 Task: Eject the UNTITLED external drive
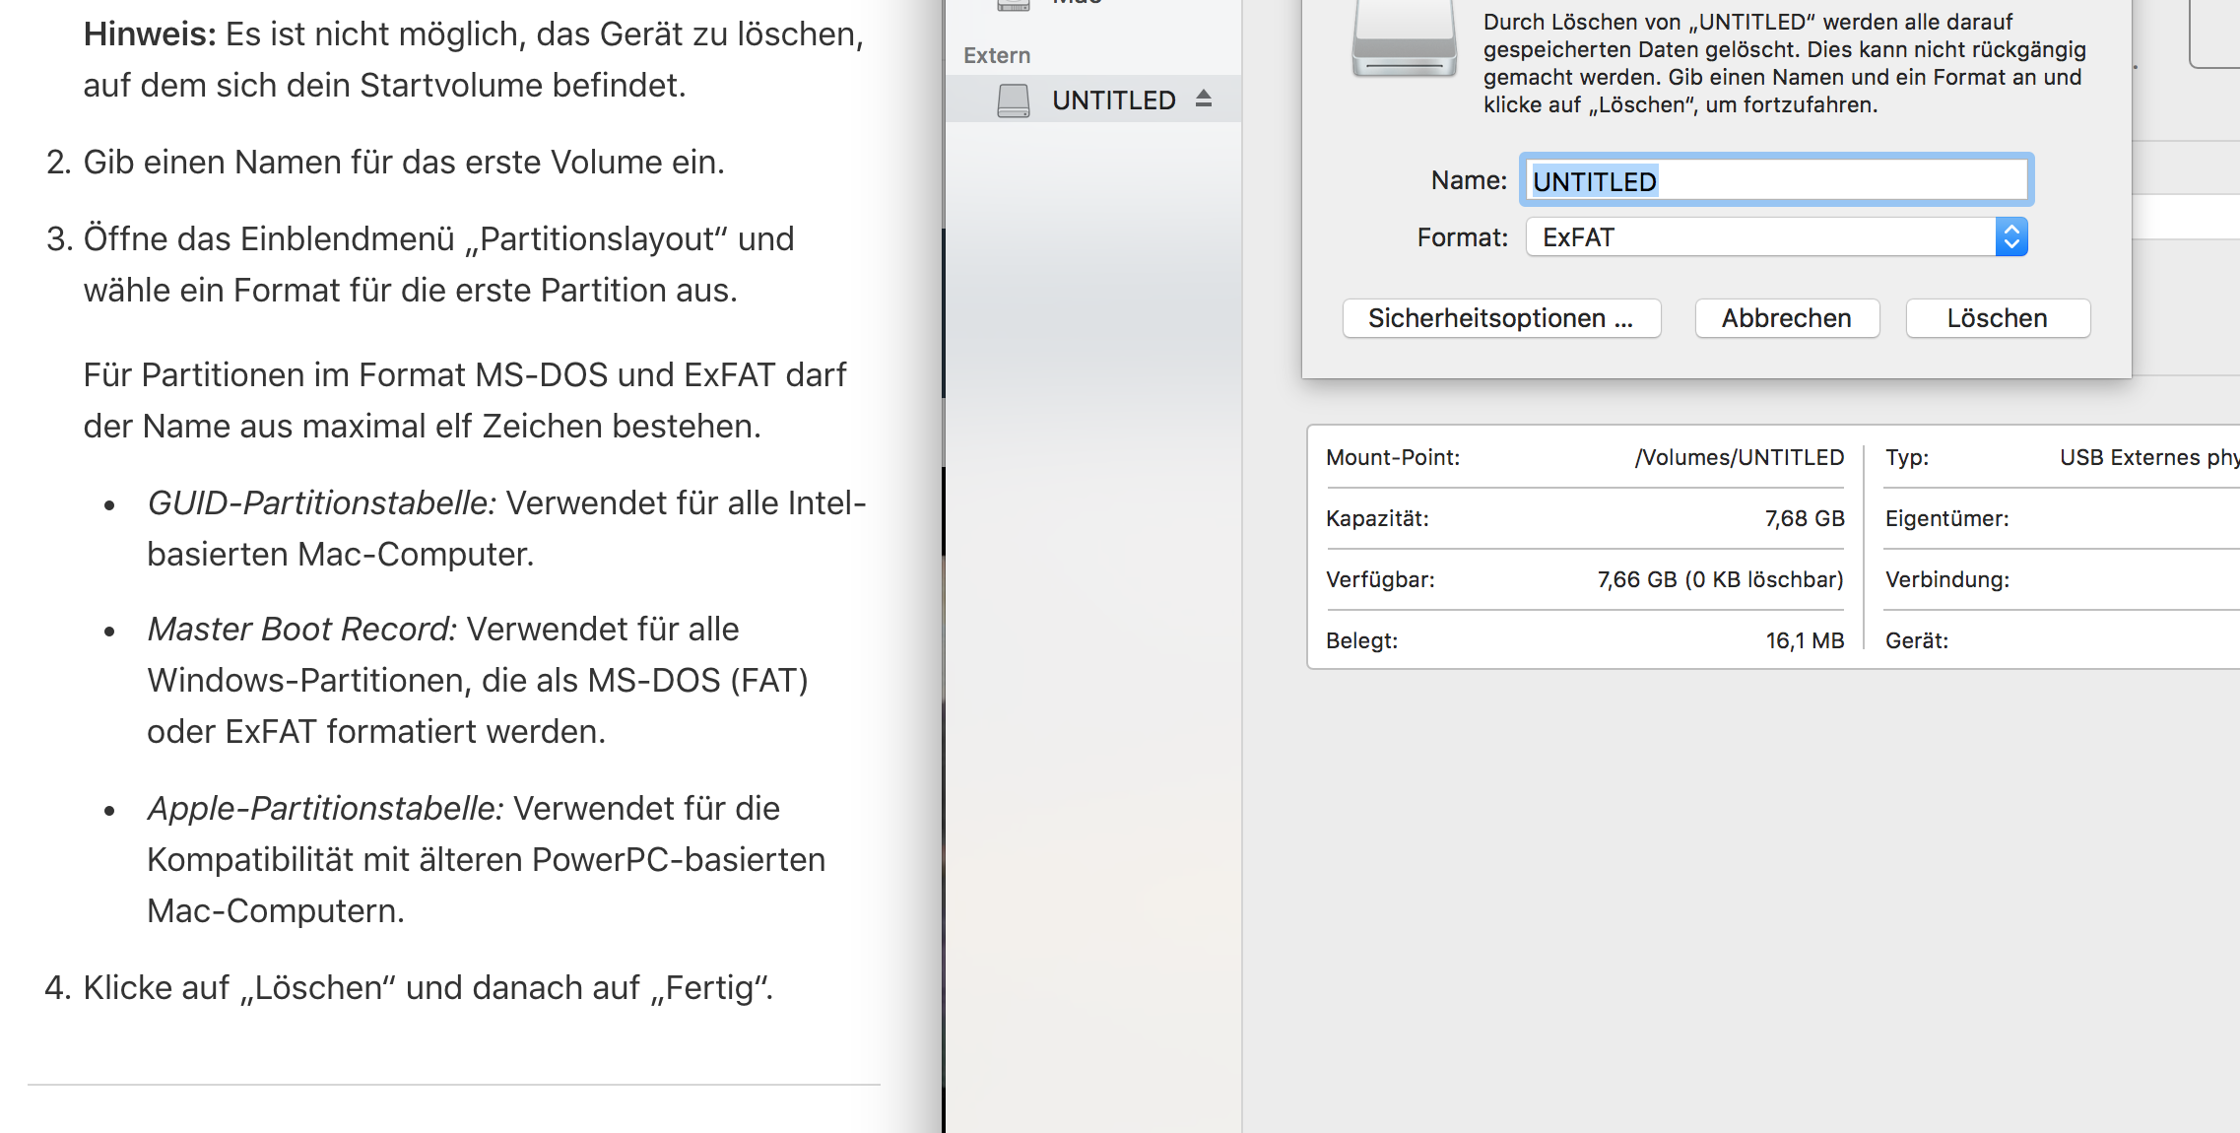[1203, 99]
